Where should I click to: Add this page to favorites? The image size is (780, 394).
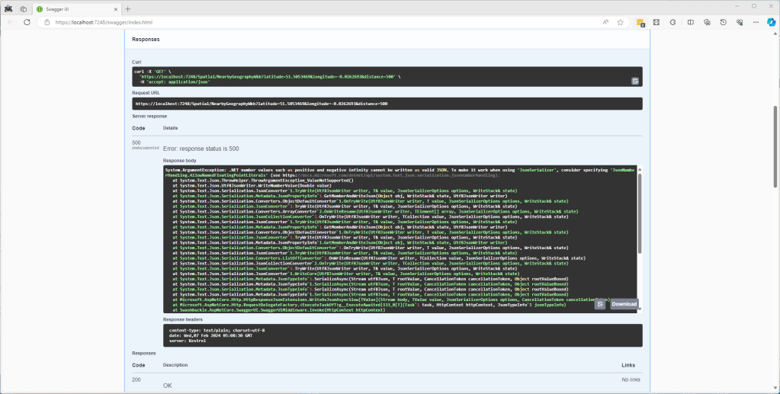click(621, 22)
